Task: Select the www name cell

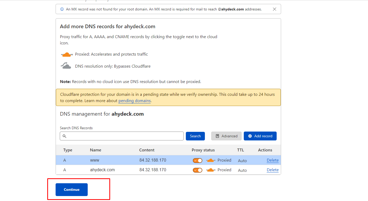Action: 94,160
